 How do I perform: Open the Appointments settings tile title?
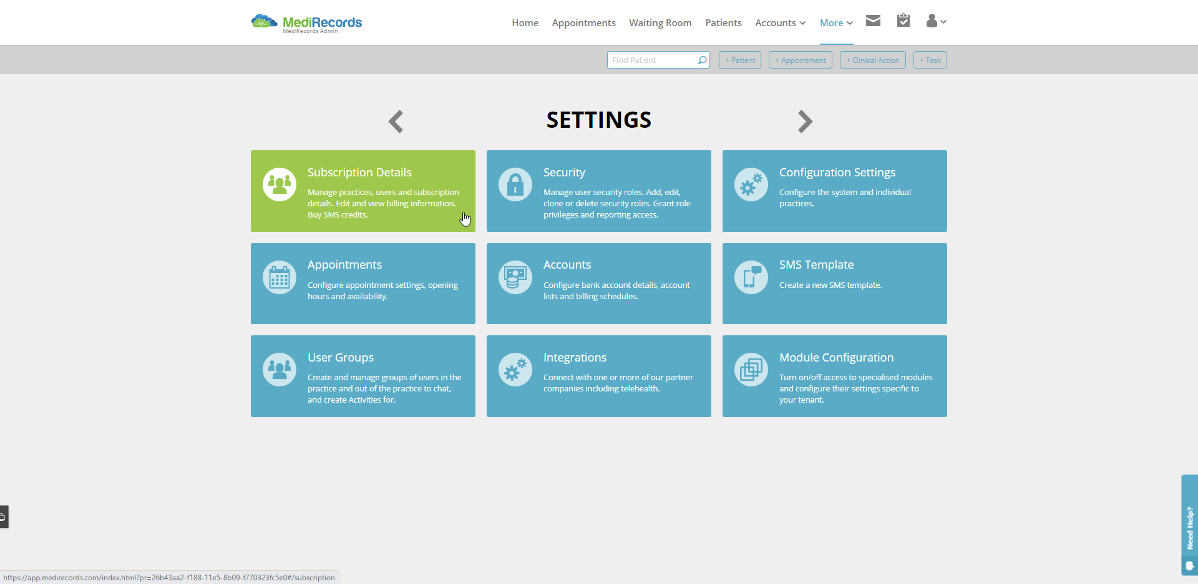pyautogui.click(x=344, y=265)
